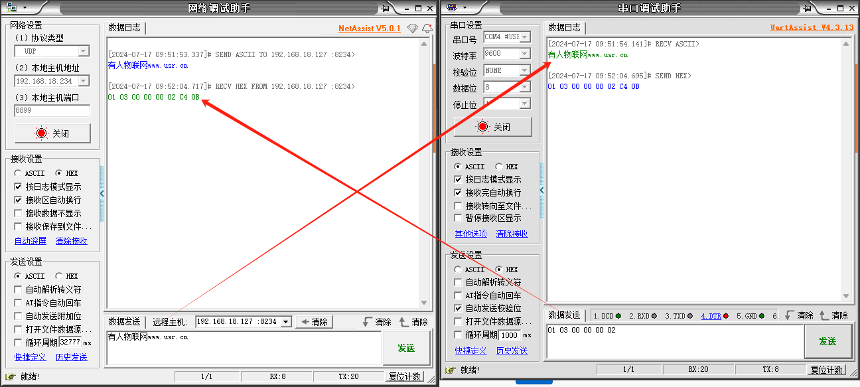This screenshot has height=387, width=860.
Task: Click the 4.DTR signal link
Action: (x=711, y=316)
